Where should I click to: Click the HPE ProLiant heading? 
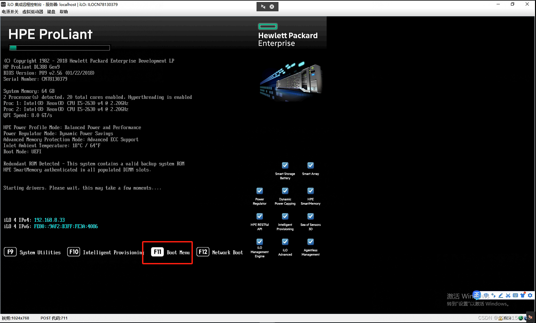coord(50,34)
